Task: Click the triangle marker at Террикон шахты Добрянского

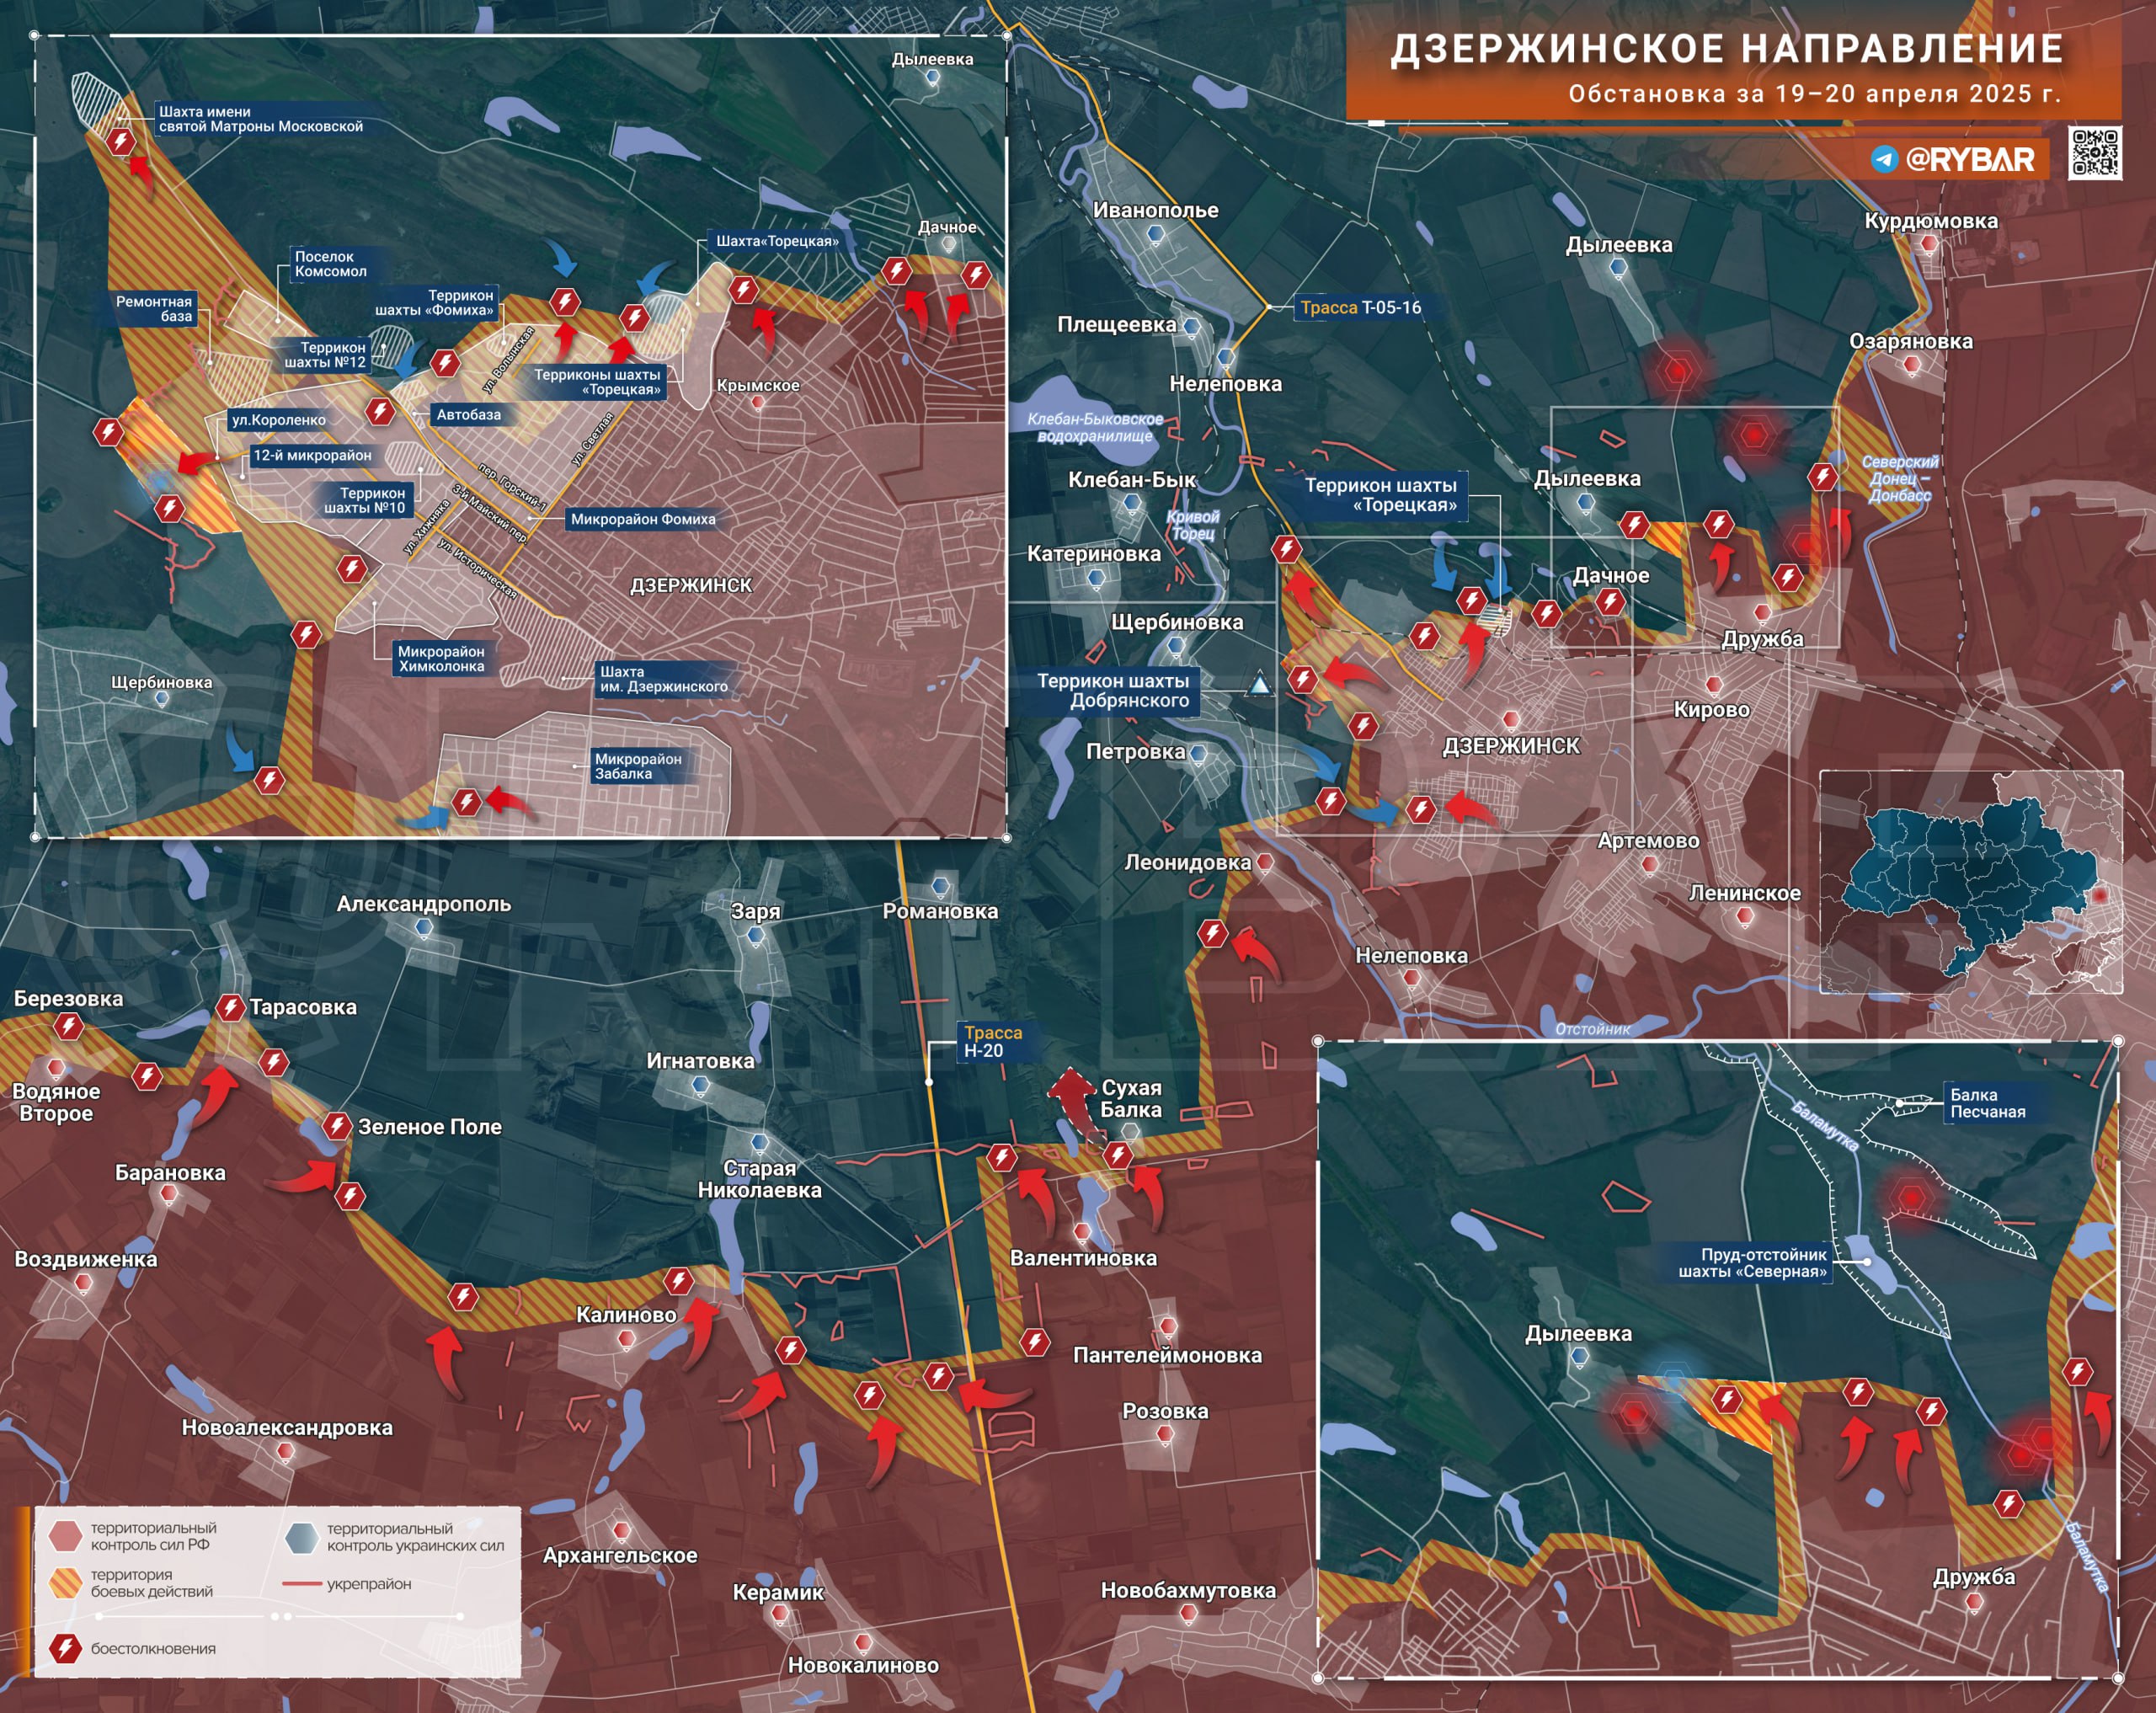Action: click(1259, 686)
